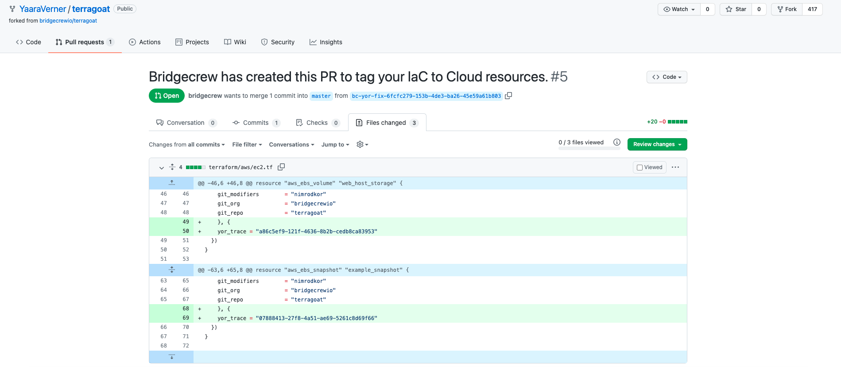Click the bridgecrew author link
The width and height of the screenshot is (841, 367).
(205, 96)
